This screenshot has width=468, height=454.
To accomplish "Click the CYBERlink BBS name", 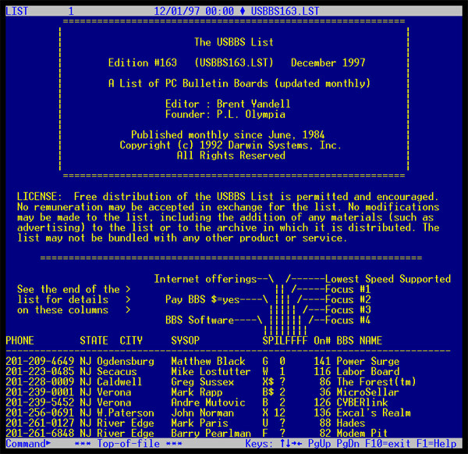I will [362, 402].
